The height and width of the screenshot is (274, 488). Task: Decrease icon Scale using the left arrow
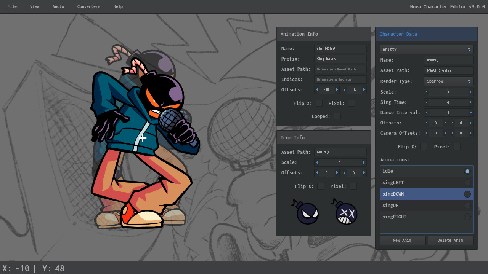pyautogui.click(x=317, y=162)
